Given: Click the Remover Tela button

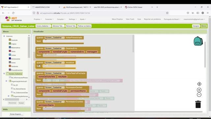Looking at the screenshot, I should [x=71, y=26].
